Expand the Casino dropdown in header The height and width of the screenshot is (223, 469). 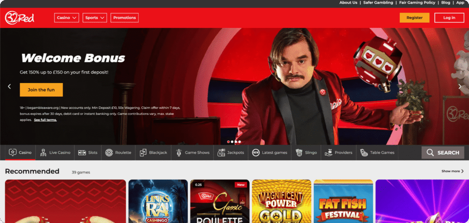(66, 18)
